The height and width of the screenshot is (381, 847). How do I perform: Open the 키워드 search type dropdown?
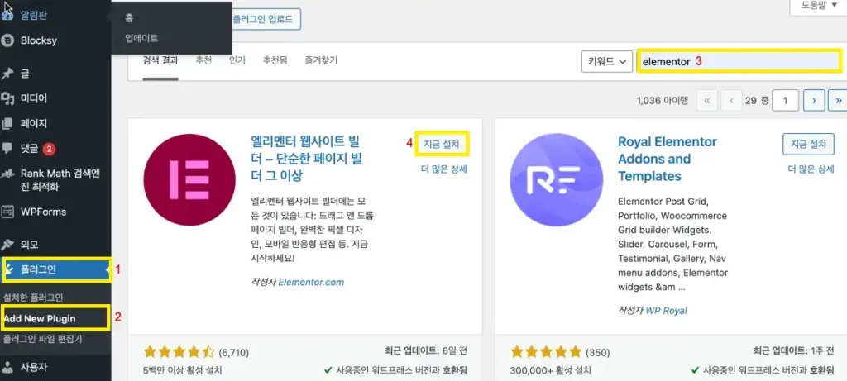[x=609, y=61]
